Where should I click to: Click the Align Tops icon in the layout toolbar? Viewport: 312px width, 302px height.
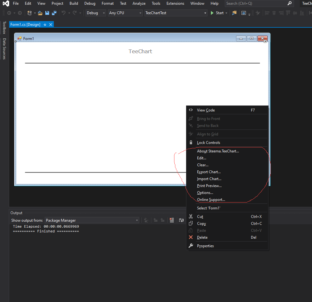coord(288,13)
